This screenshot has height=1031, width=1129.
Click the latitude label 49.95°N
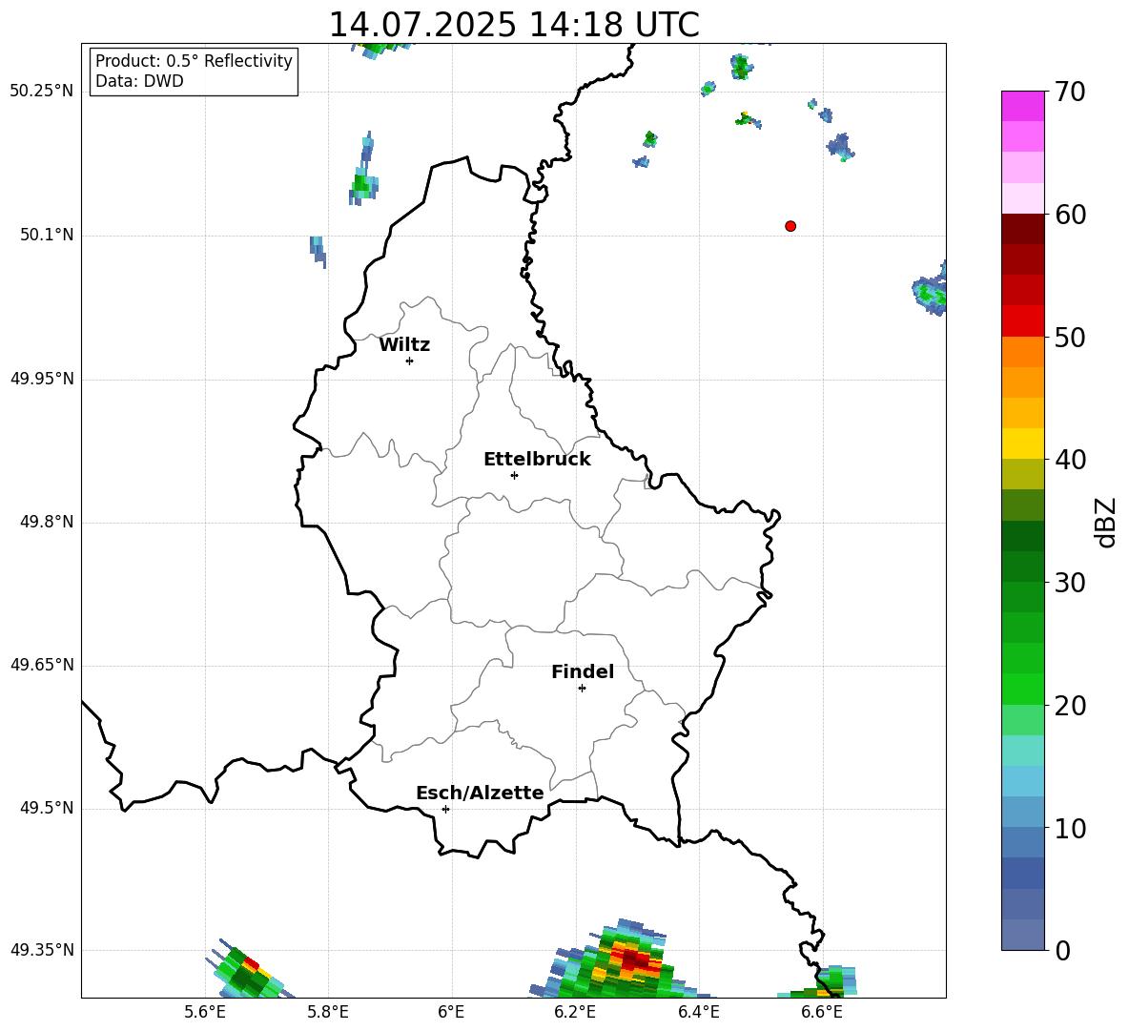pos(42,378)
